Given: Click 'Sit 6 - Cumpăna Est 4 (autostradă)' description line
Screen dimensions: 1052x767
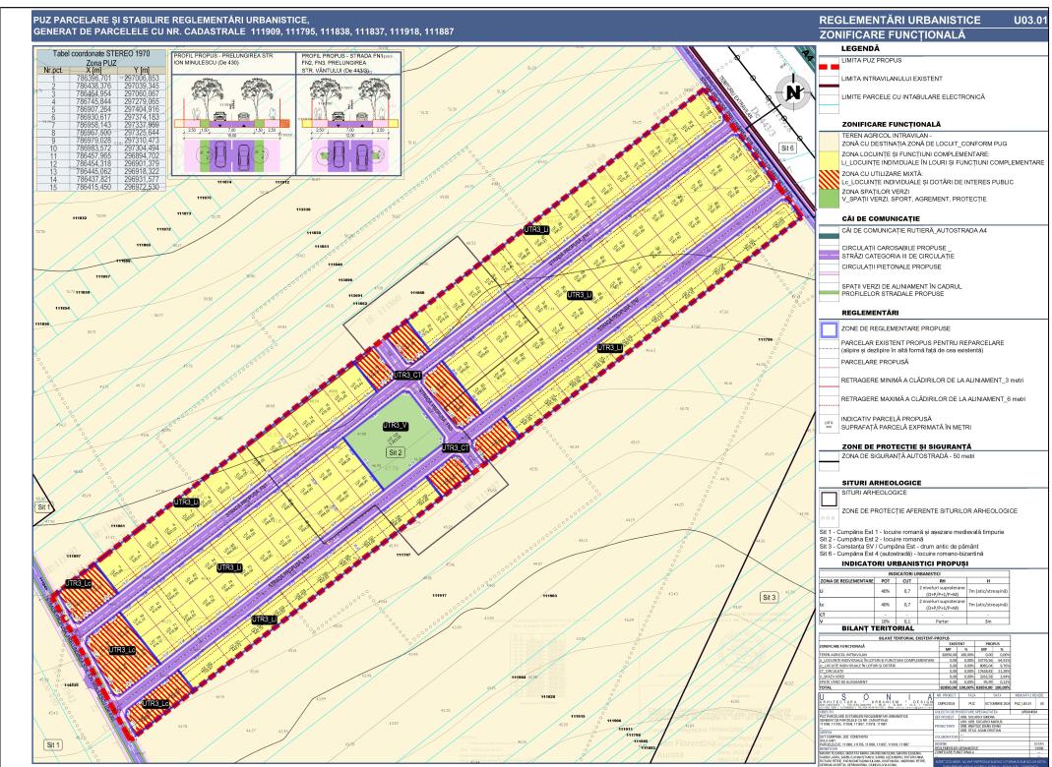Looking at the screenshot, I should coord(901,554).
